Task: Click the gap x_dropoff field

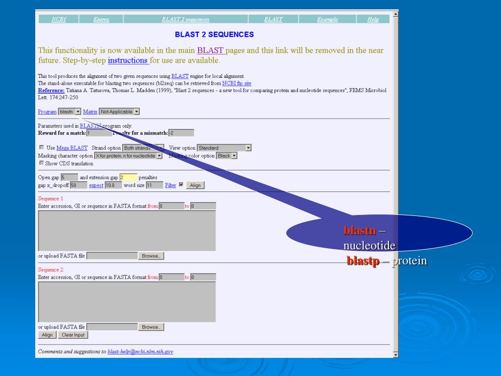Action: 79,185
